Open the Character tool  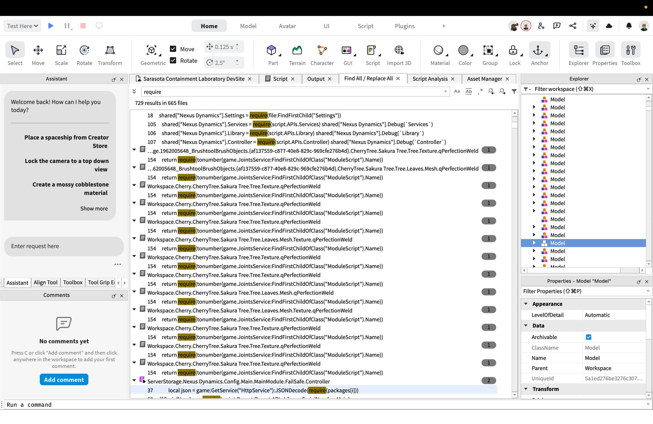tap(322, 54)
